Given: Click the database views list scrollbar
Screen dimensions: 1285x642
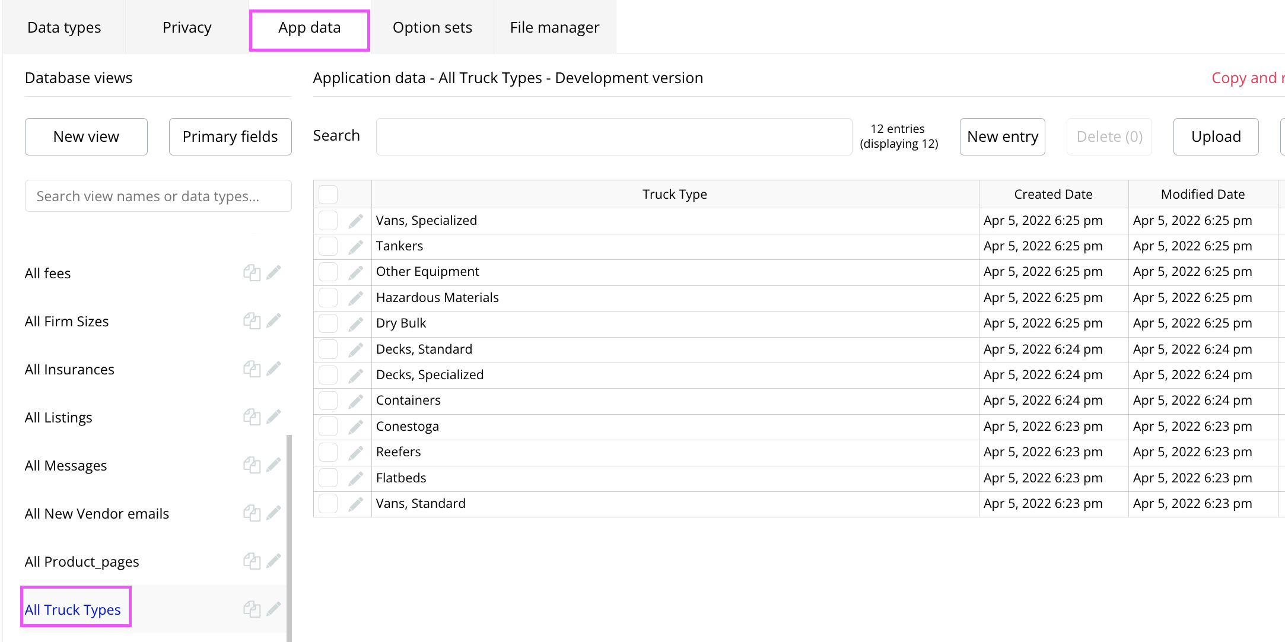Looking at the screenshot, I should 289,534.
